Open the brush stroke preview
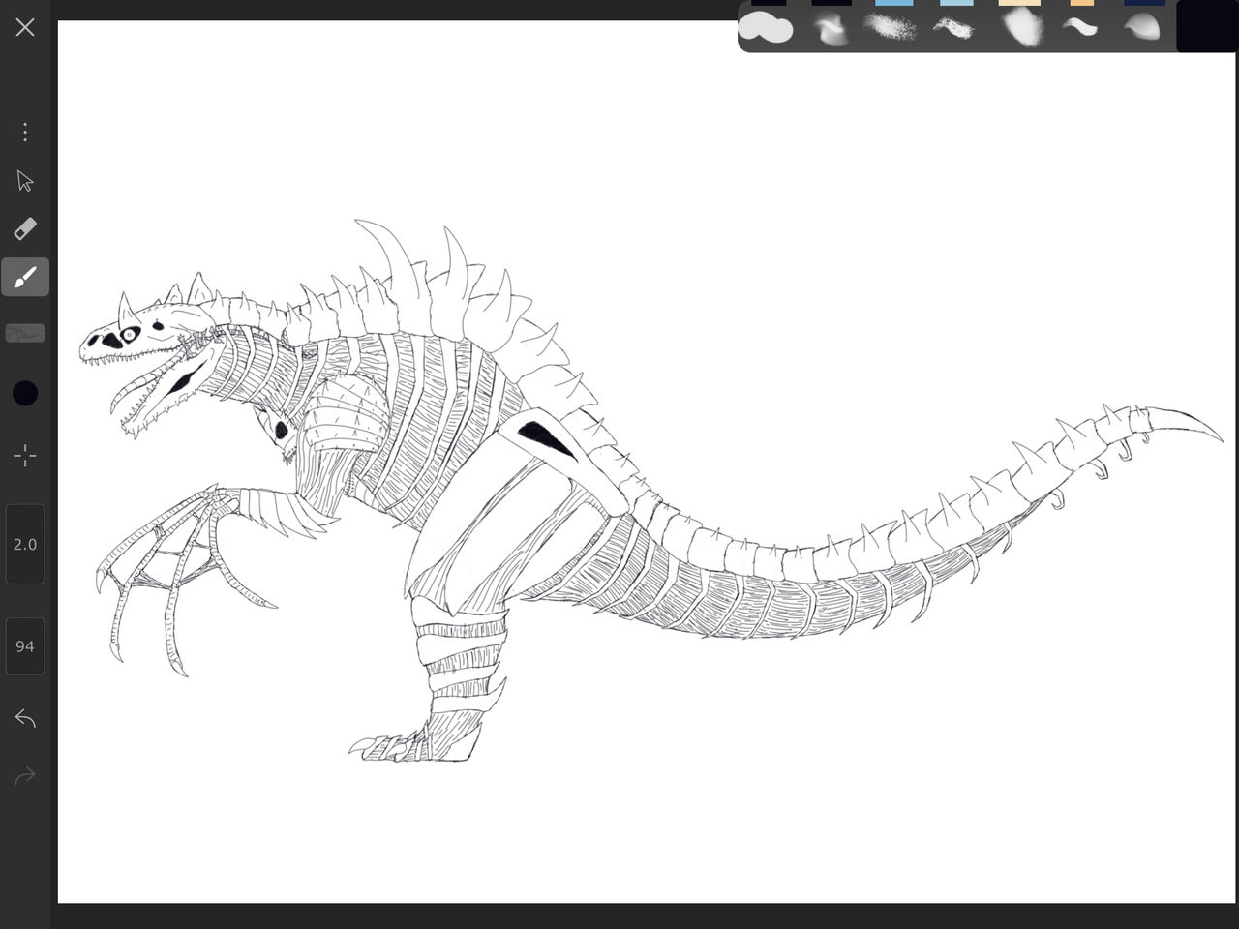Viewport: 1239px width, 929px height. 25,333
